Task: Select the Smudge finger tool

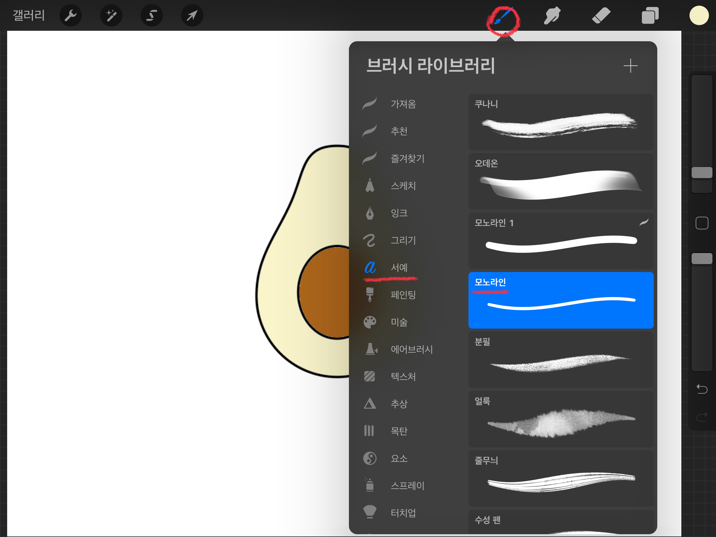Action: (x=552, y=15)
